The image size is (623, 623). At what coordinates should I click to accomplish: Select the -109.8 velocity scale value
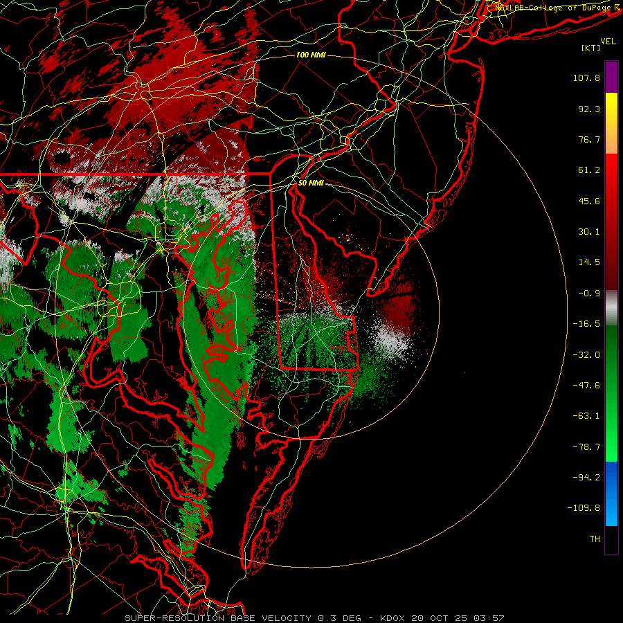(584, 508)
